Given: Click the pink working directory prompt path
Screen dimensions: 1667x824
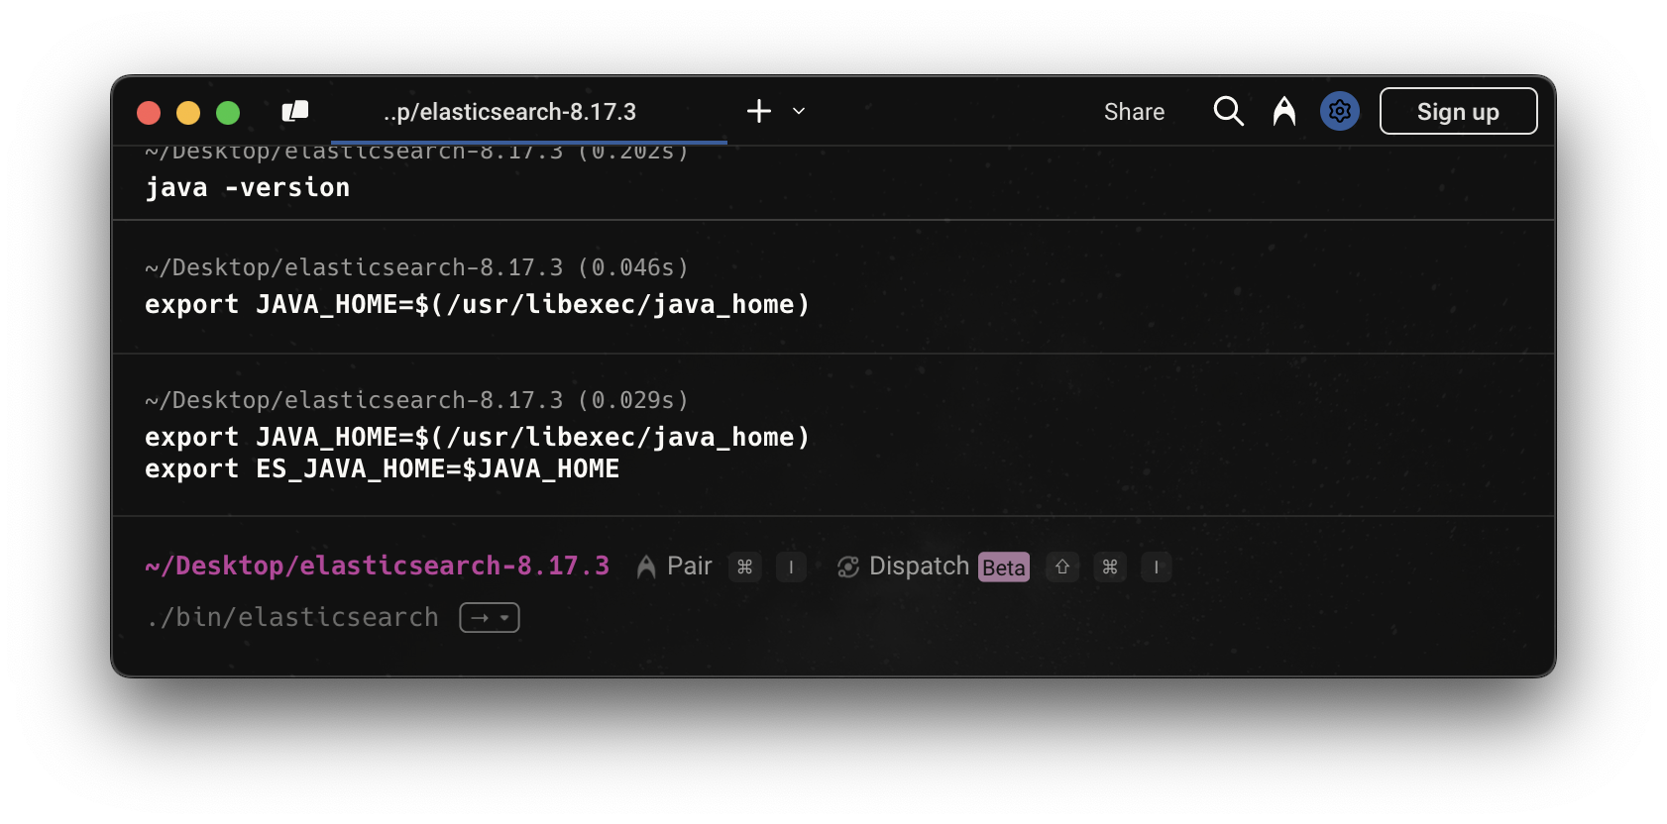Looking at the screenshot, I should pyautogui.click(x=377, y=566).
